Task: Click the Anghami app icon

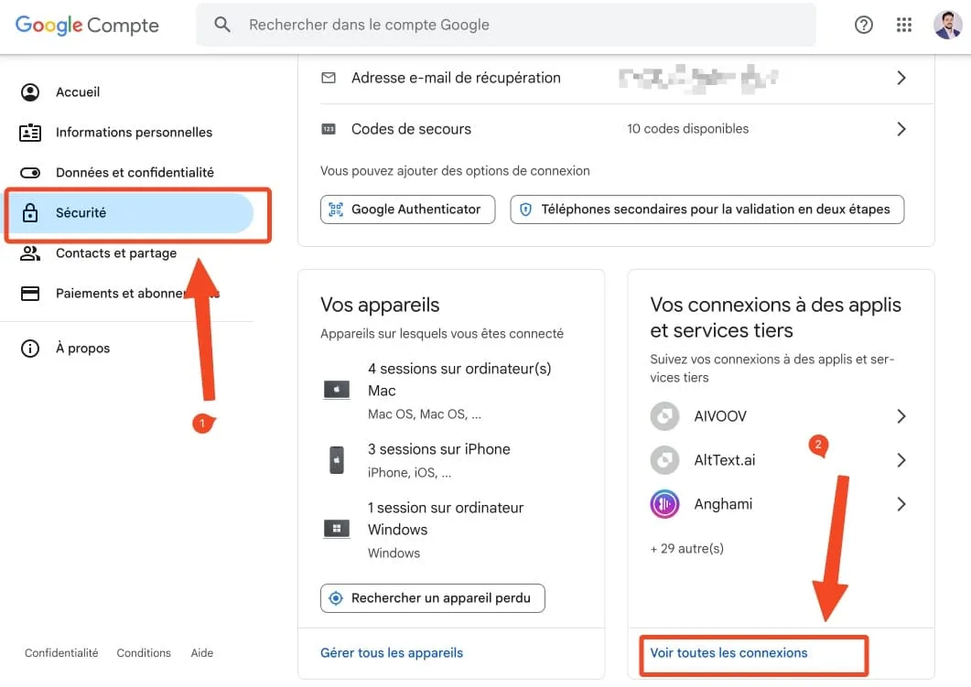Action: pyautogui.click(x=664, y=504)
